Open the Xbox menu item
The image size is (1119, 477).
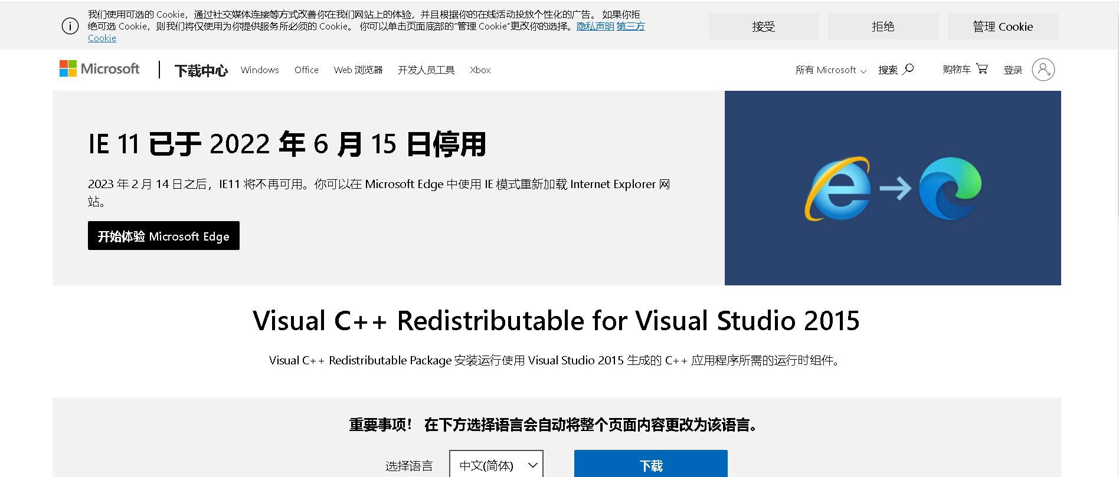480,70
